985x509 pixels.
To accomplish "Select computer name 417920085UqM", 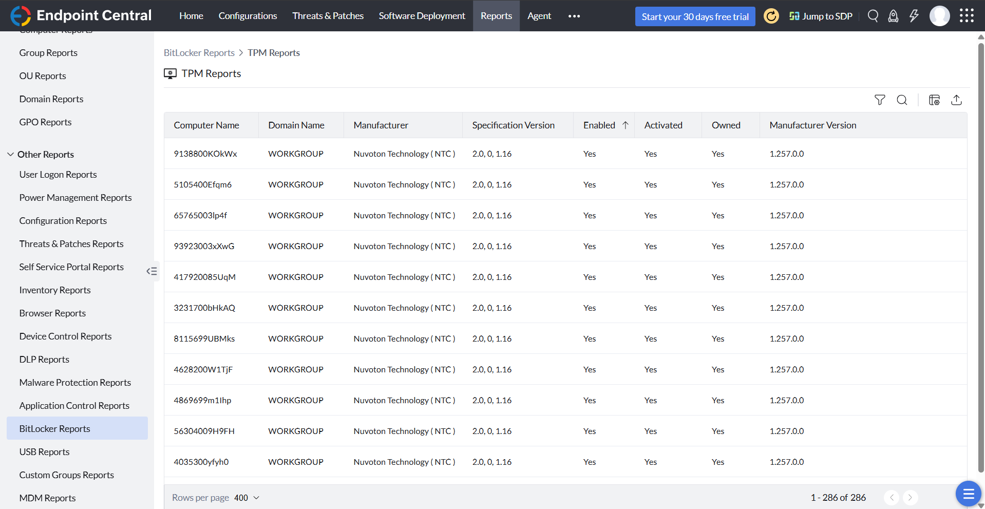I will tap(204, 277).
